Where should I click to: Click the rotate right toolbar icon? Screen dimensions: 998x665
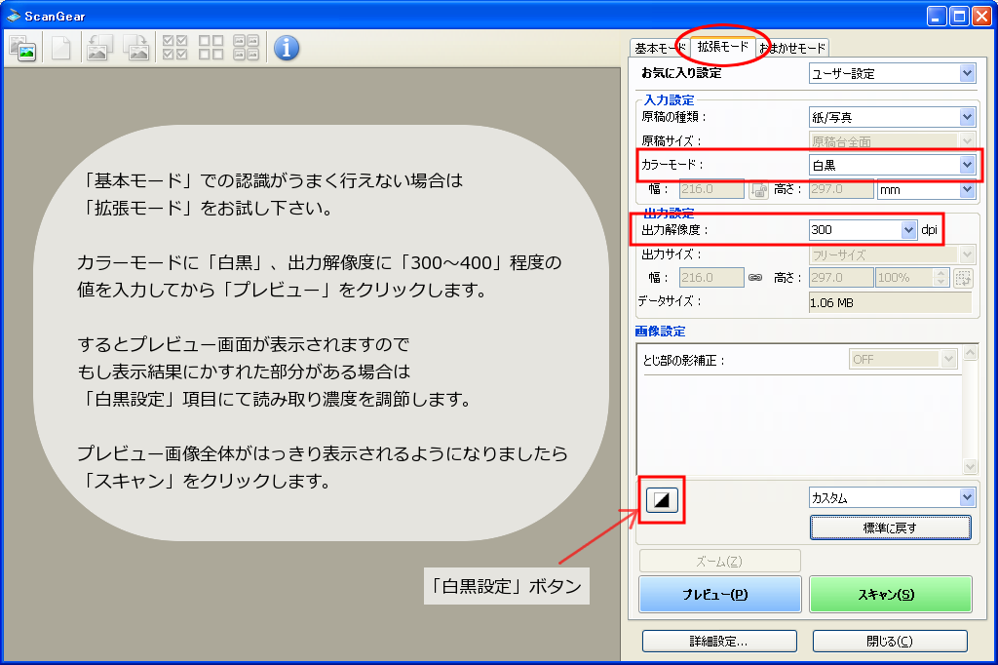click(x=135, y=48)
